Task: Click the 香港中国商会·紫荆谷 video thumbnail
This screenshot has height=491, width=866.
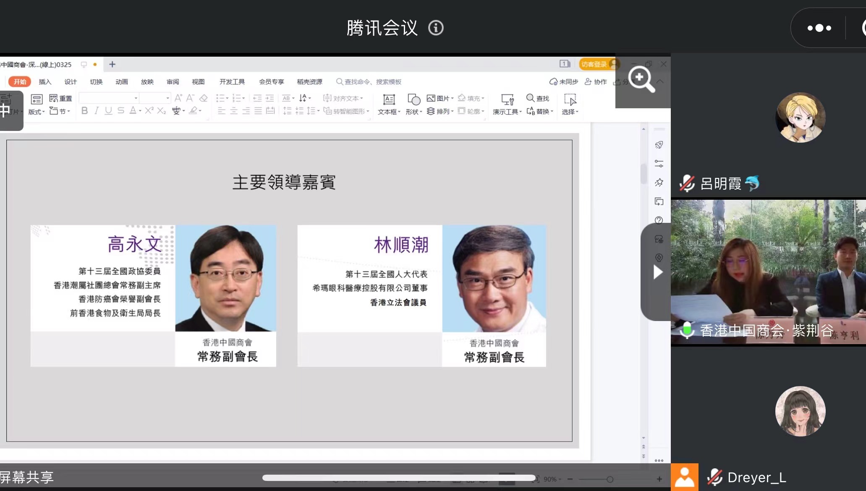Action: tap(768, 273)
